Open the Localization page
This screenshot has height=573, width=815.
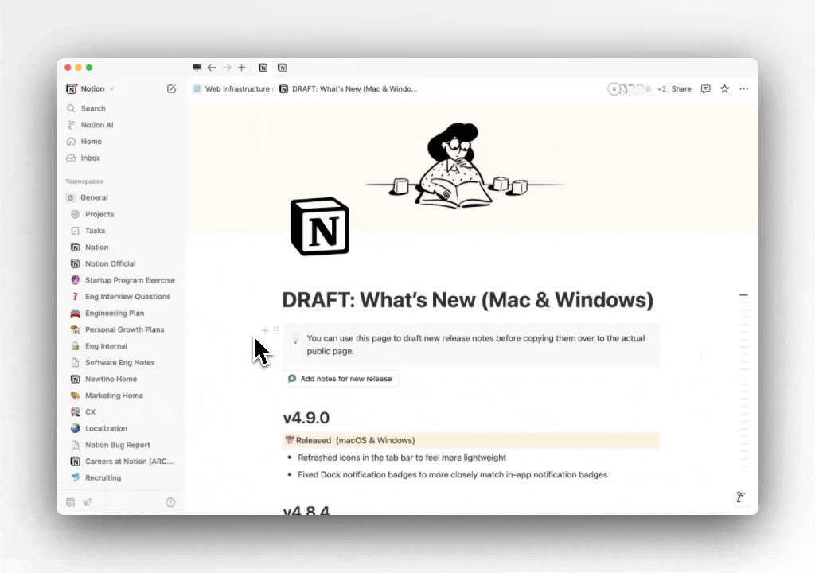(x=106, y=428)
